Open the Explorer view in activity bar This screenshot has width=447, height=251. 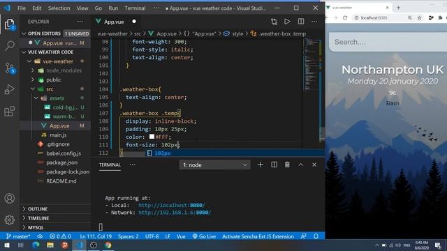pos(9,24)
